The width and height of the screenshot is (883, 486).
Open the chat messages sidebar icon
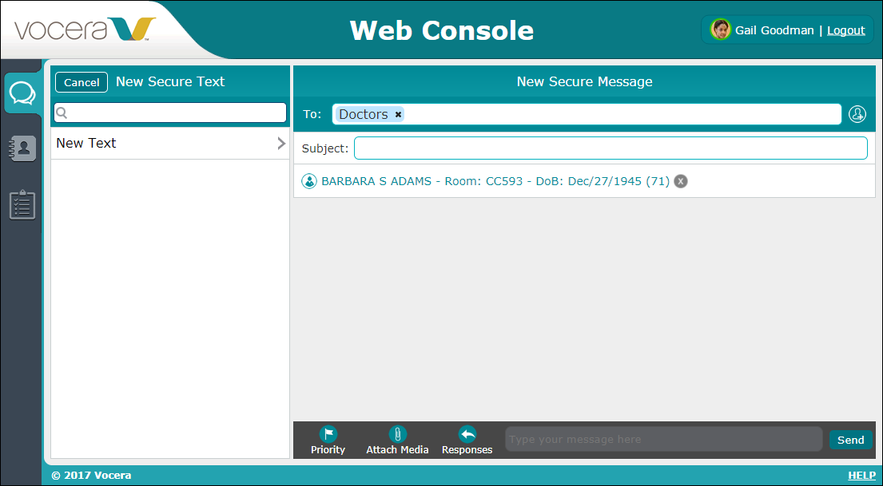click(22, 93)
